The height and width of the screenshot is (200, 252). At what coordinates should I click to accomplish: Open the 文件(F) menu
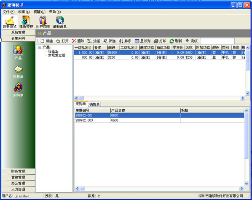(8, 12)
